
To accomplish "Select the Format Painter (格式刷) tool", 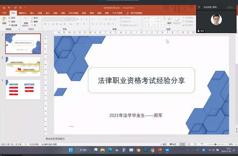I will [12, 25].
